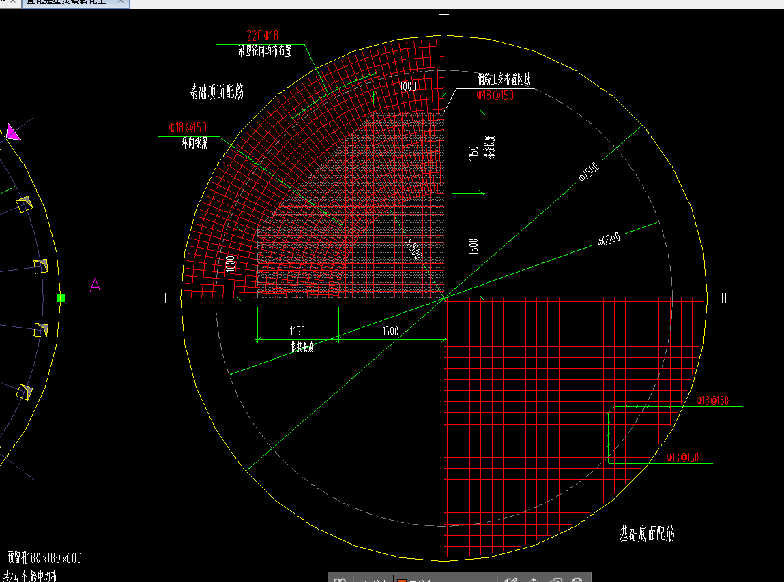Select the magenta arrowhead marker at the left

12,132
